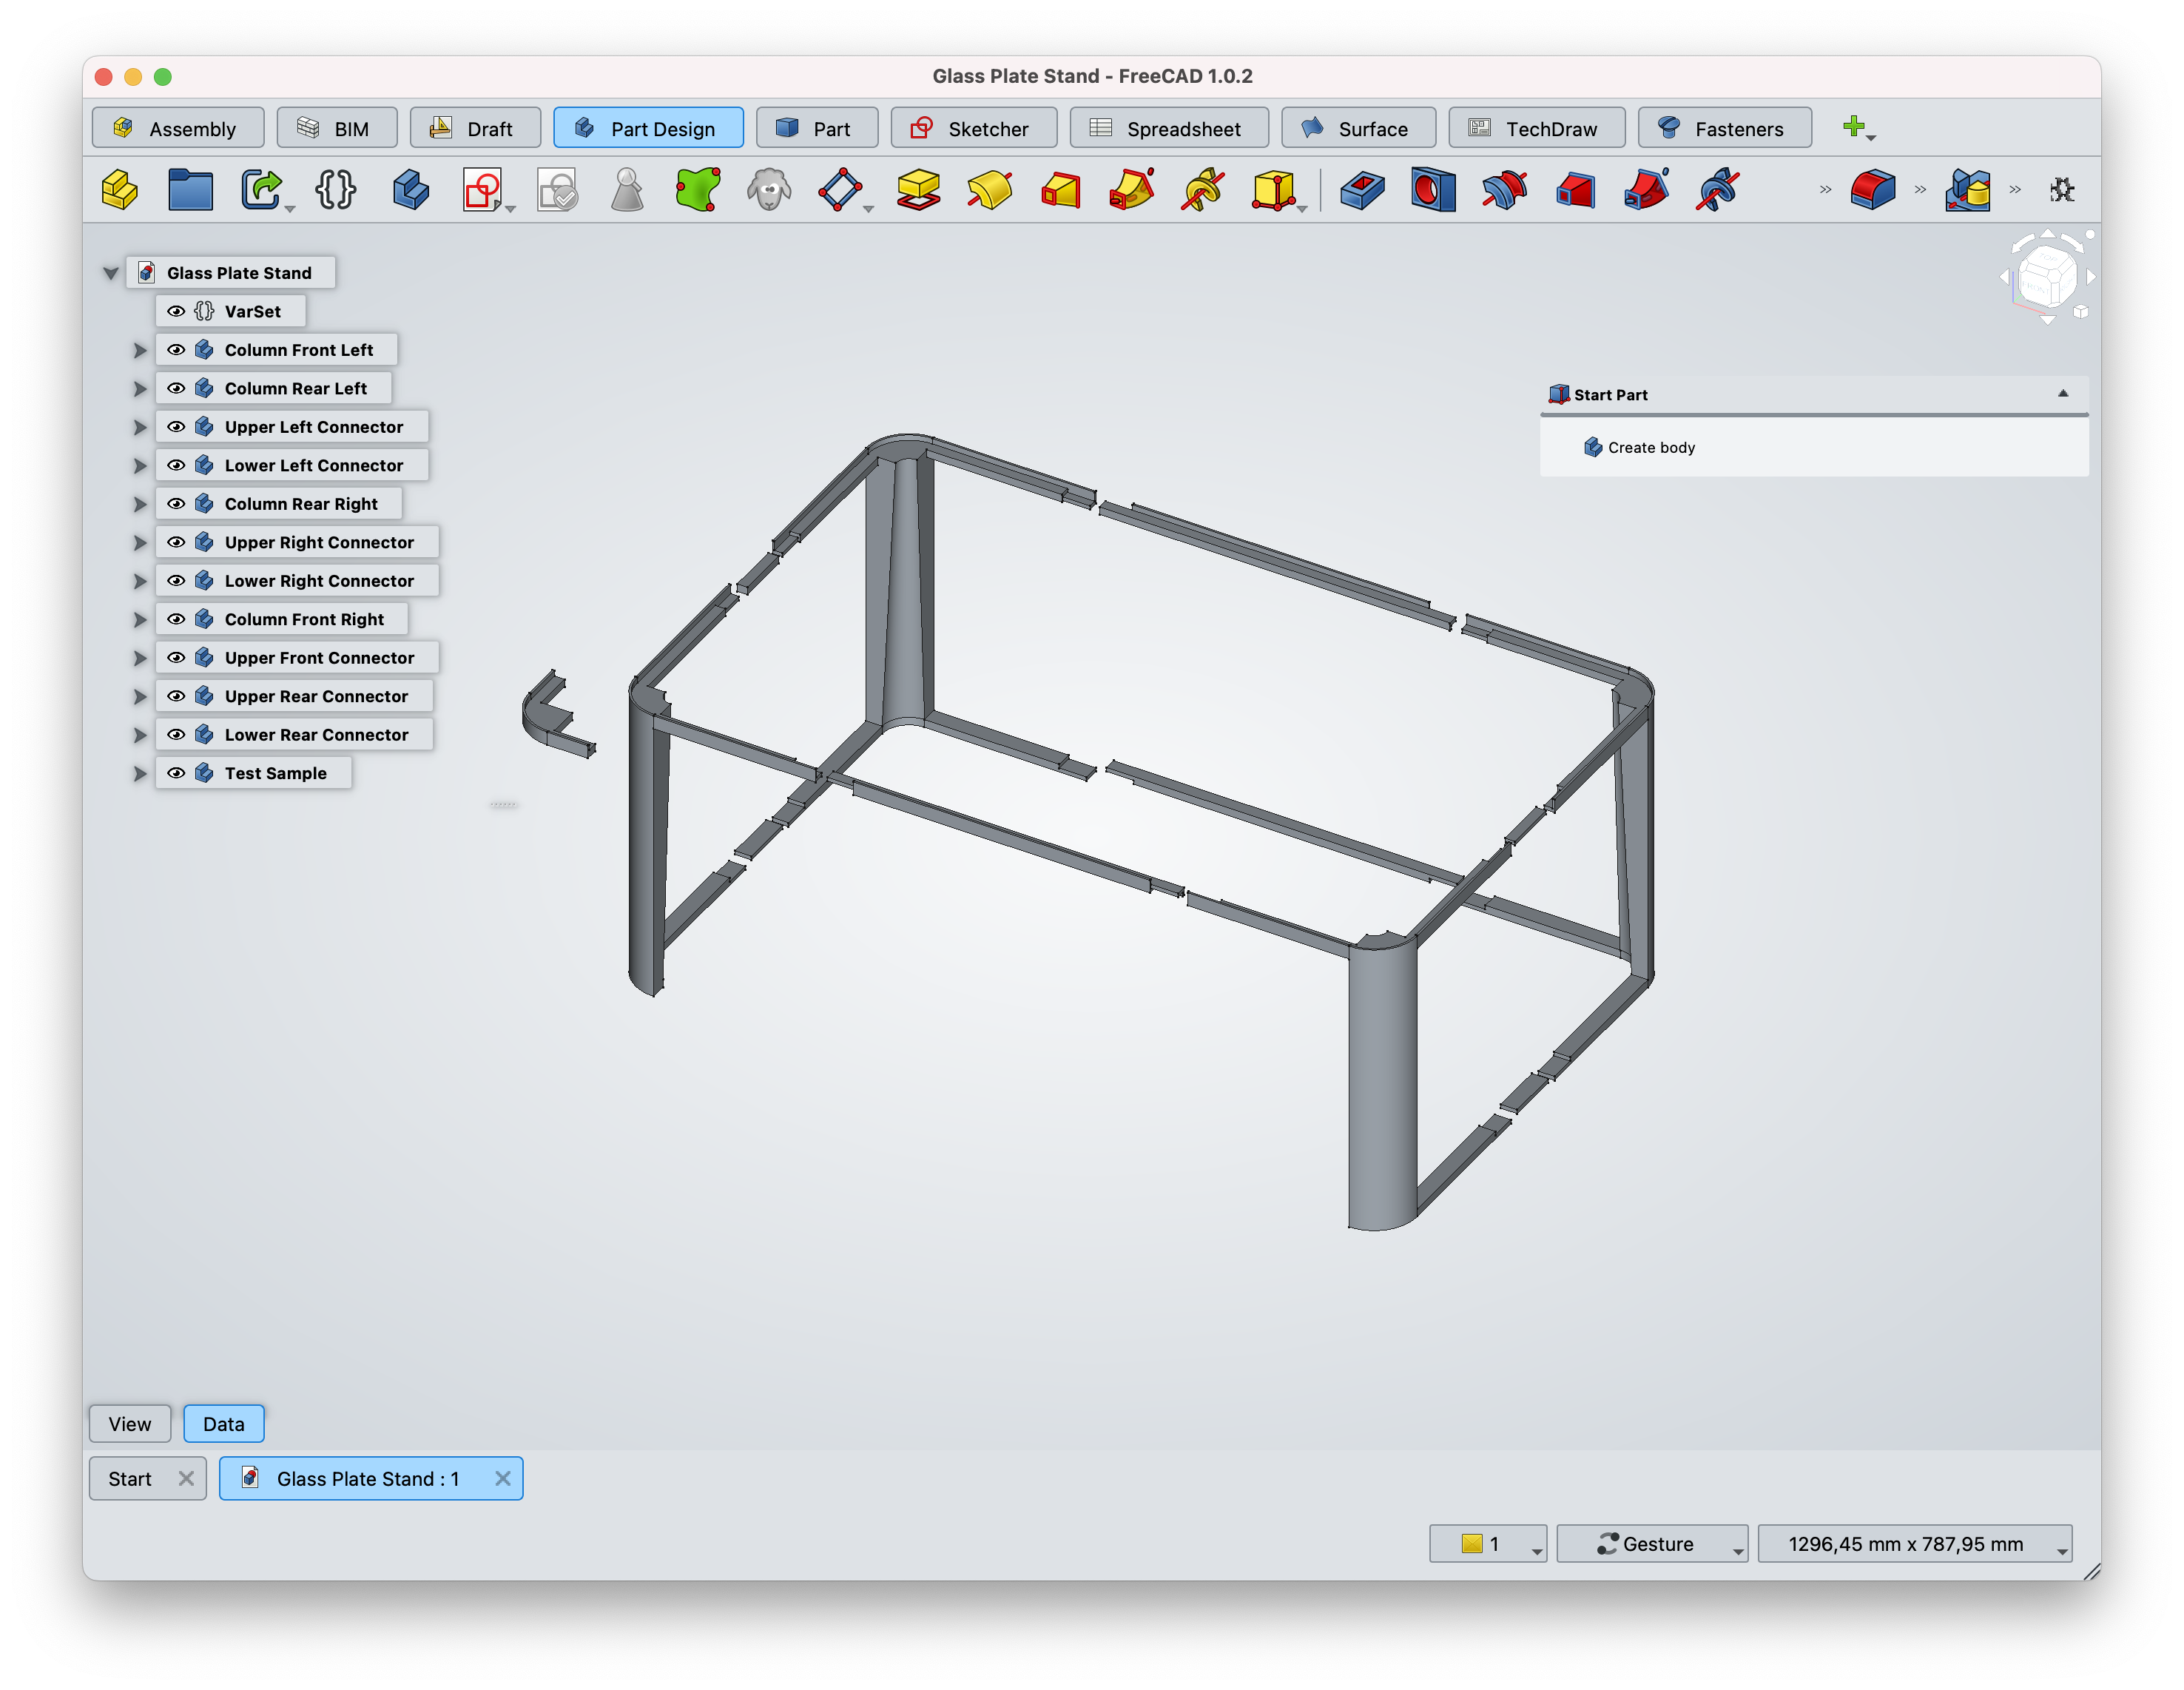The height and width of the screenshot is (1690, 2184).
Task: Select the Additive helix tool
Action: click(1203, 190)
